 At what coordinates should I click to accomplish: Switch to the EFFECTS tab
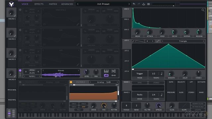point(39,4)
